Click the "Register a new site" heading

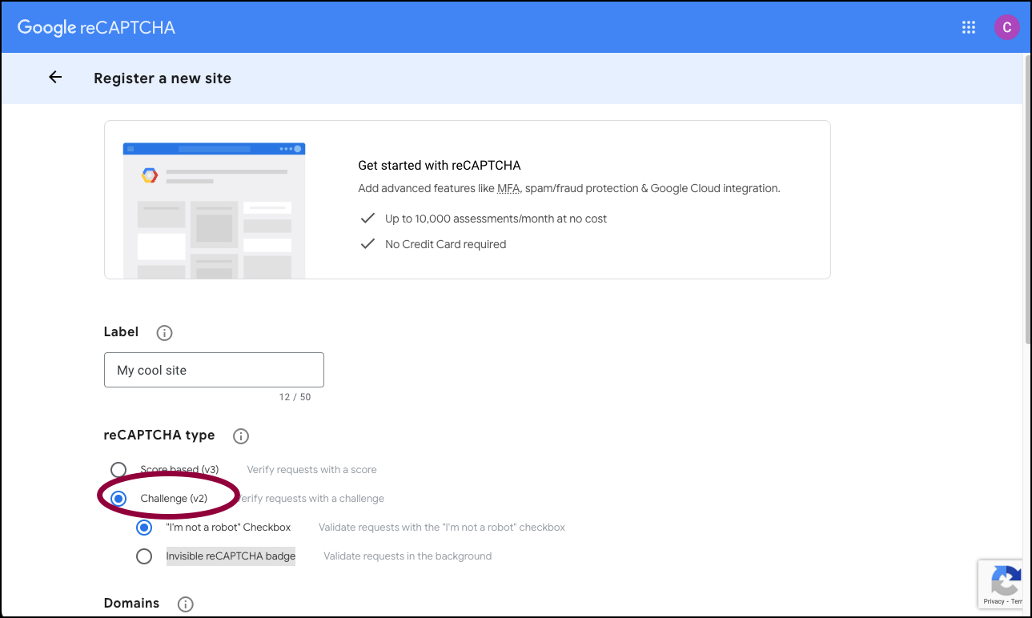163,78
